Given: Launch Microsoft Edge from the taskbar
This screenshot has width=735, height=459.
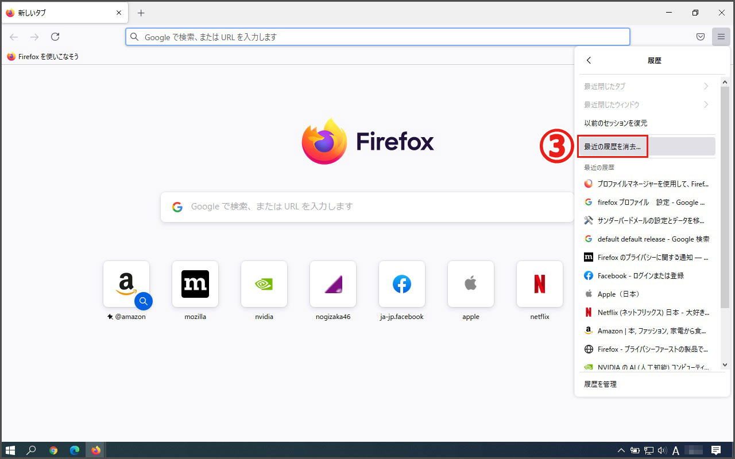Looking at the screenshot, I should (x=75, y=450).
